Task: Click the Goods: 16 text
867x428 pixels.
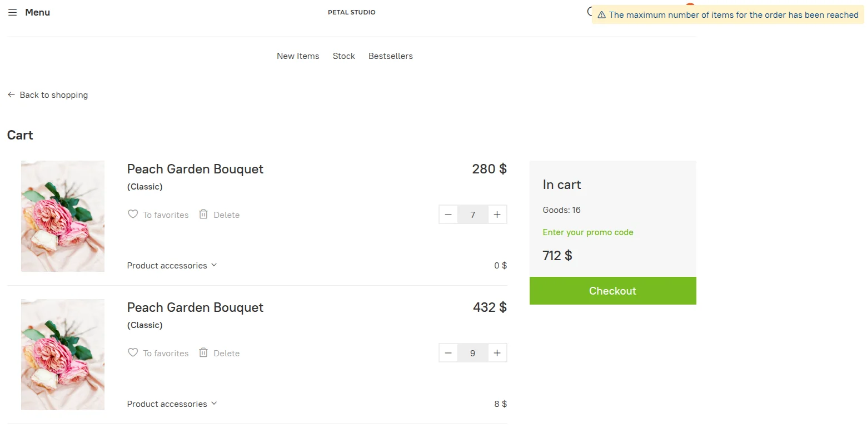Action: coord(562,210)
